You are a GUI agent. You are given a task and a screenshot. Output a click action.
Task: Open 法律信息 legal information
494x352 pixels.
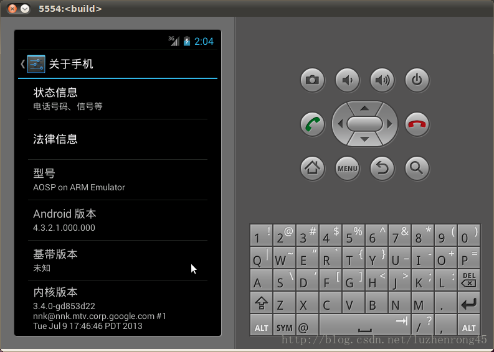click(118, 139)
